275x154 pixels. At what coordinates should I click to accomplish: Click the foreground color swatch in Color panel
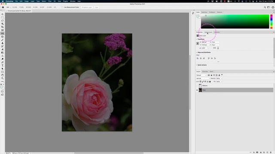(198, 16)
